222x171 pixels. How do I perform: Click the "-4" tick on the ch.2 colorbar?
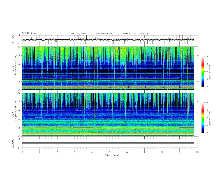(207, 110)
